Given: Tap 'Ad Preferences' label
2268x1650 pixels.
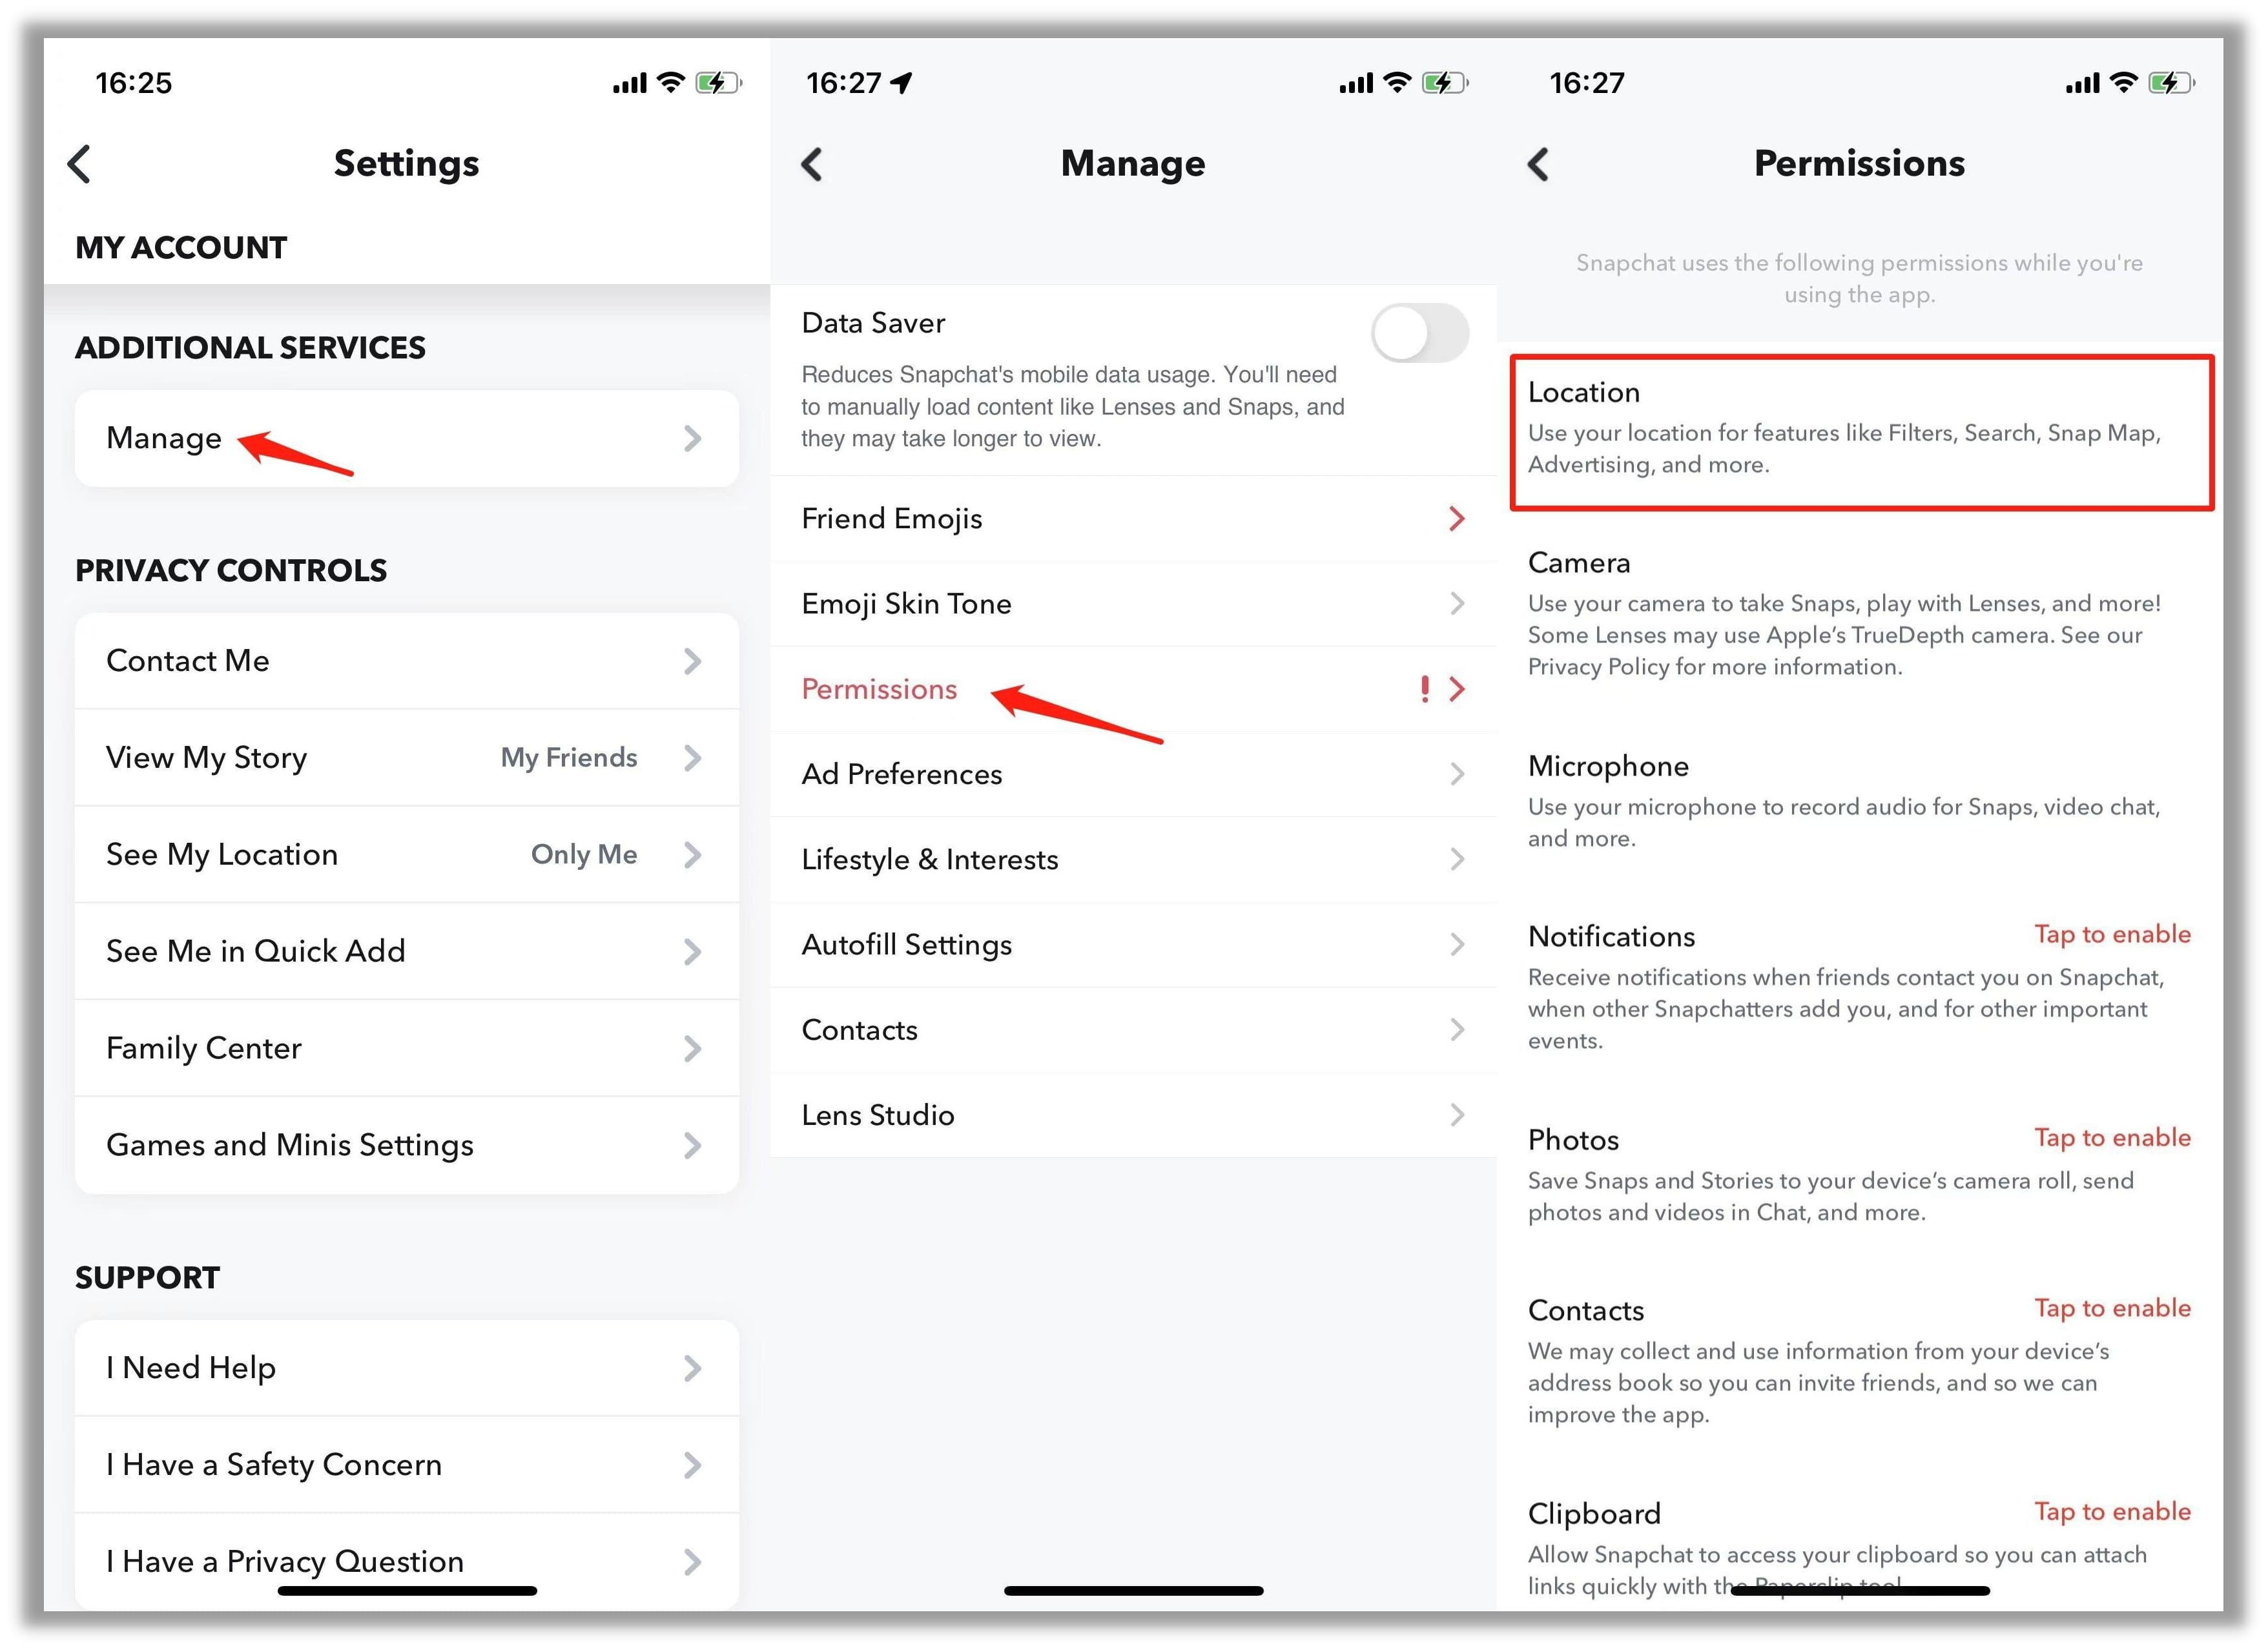Looking at the screenshot, I should 902,774.
